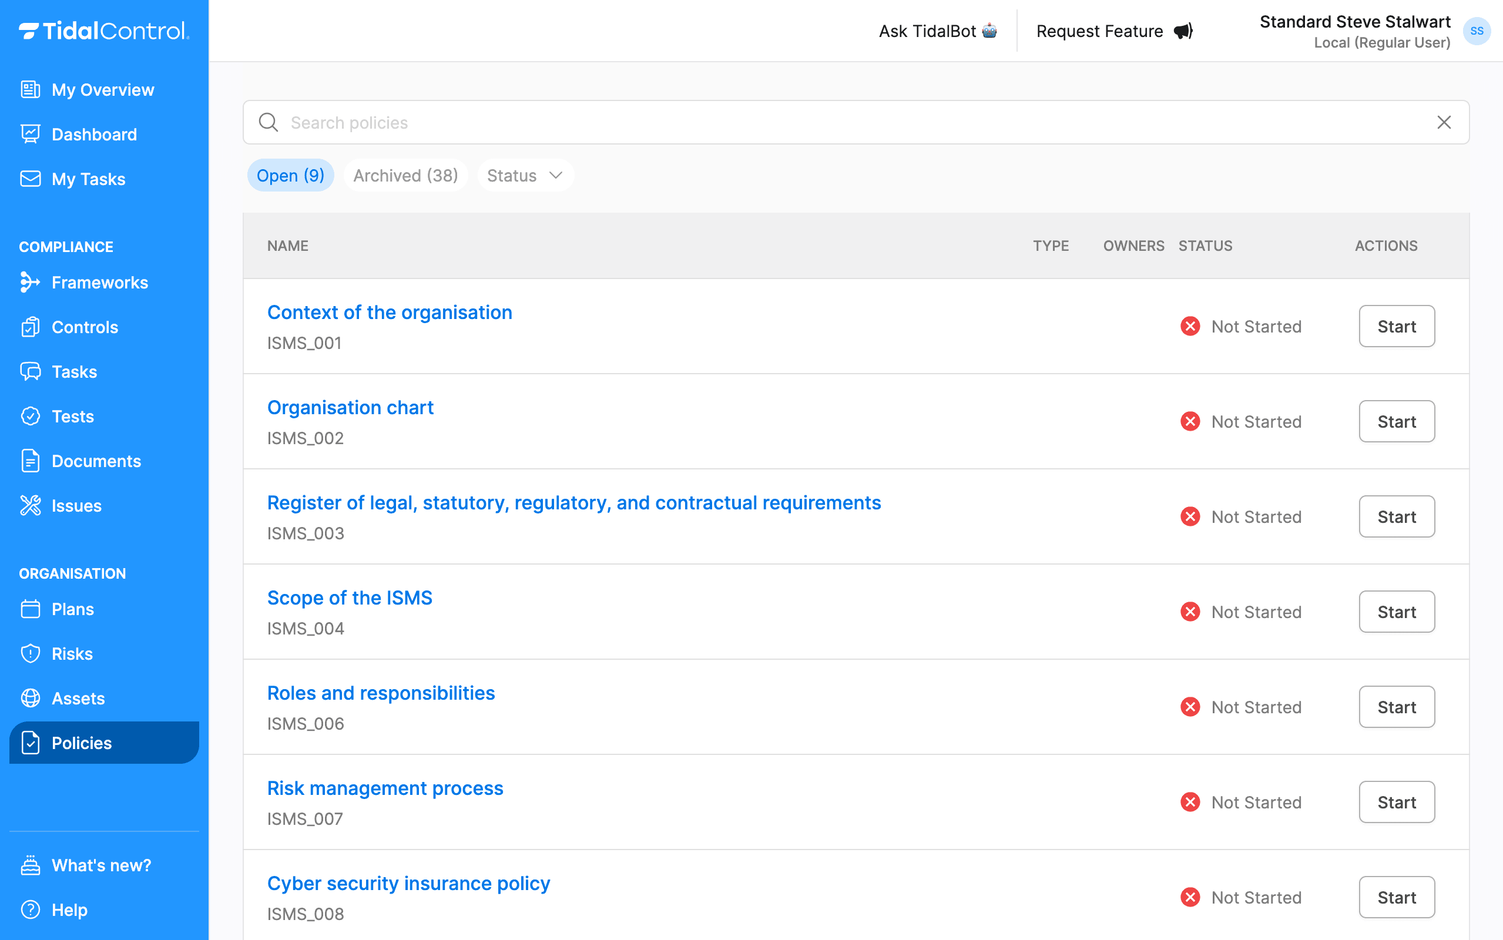Switch to the Archived policies tab
Screen dimensions: 1503x940
pos(406,175)
